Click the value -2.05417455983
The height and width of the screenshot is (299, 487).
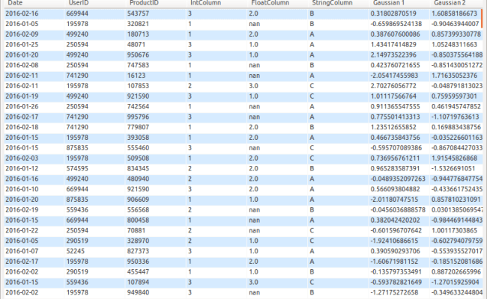click(394, 75)
